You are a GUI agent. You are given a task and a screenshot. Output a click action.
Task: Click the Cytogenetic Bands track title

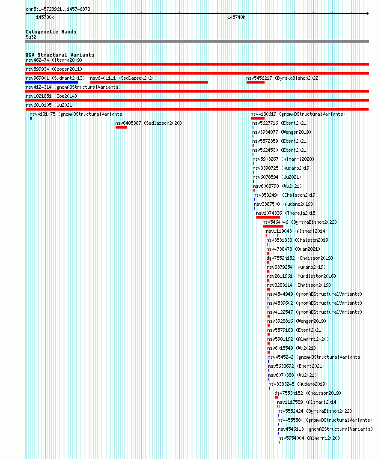coord(51,32)
